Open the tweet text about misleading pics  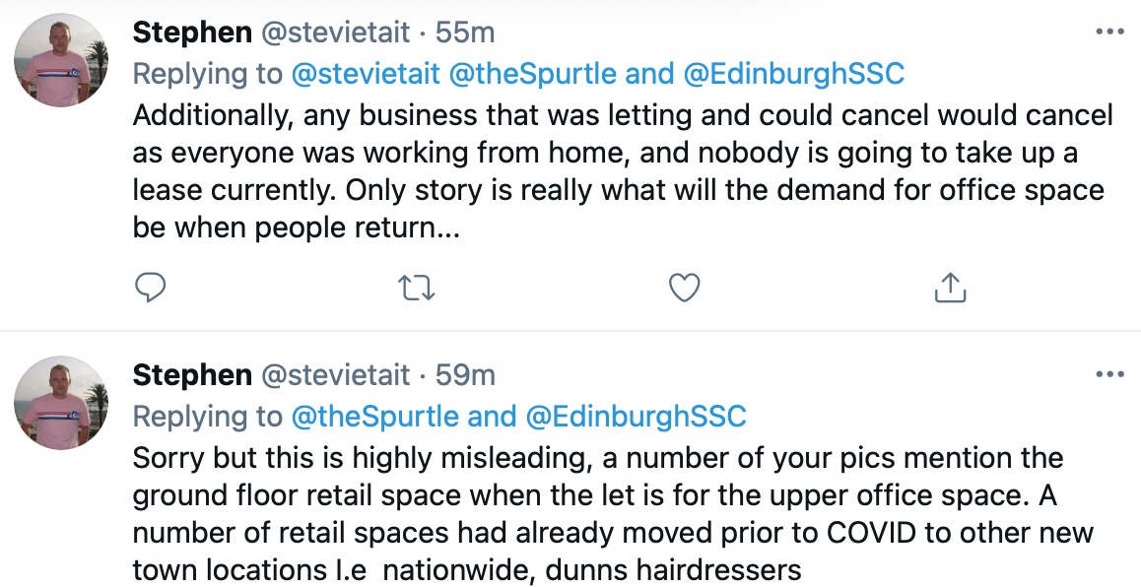point(613,514)
